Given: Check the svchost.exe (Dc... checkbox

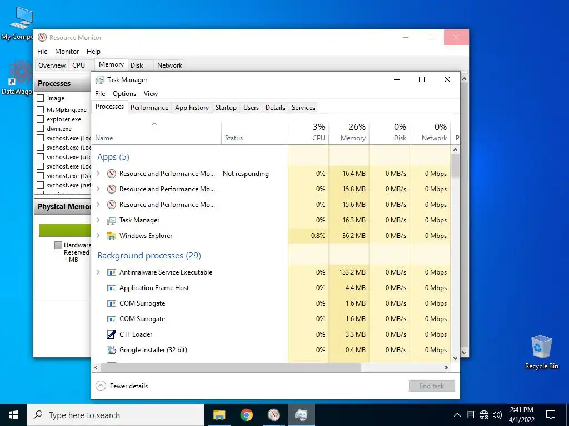Looking at the screenshot, I should click(x=41, y=175).
